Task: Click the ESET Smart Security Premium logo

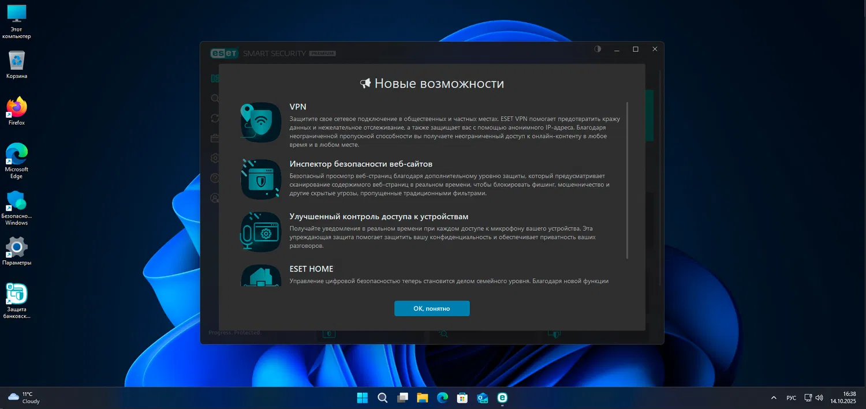Action: tap(273, 53)
